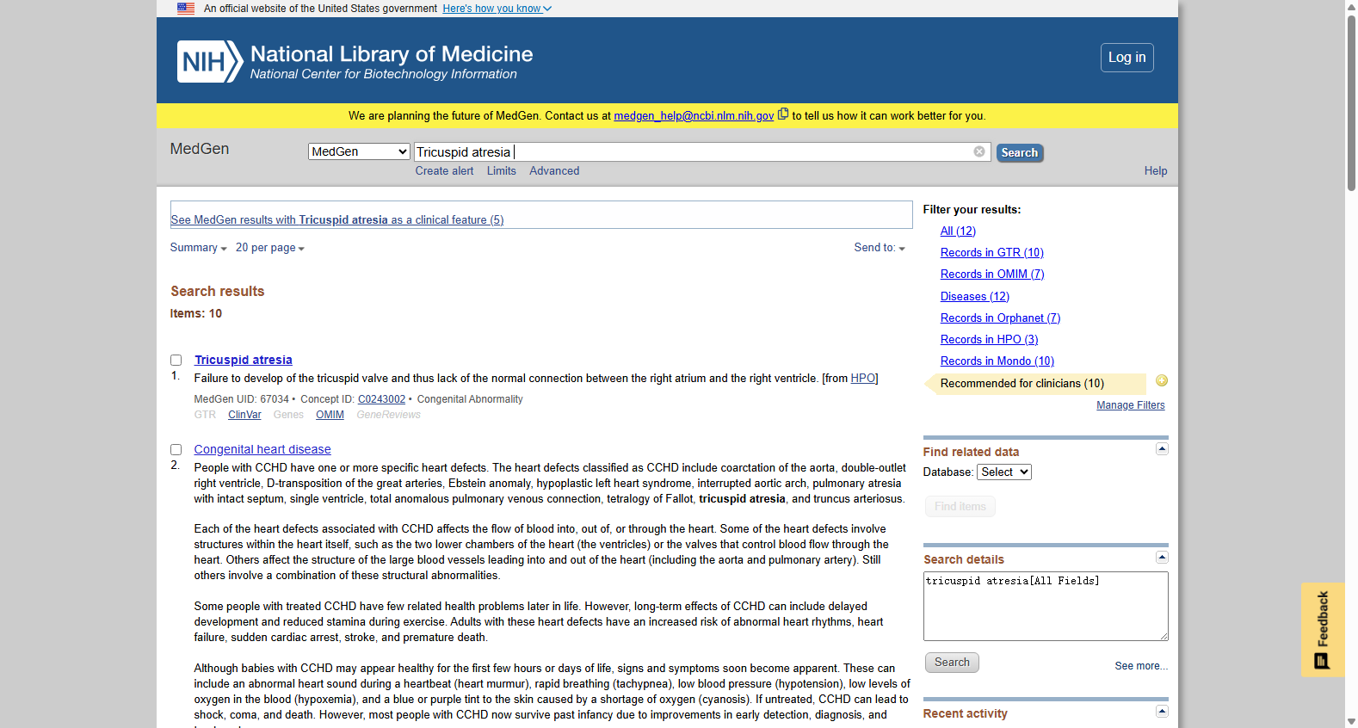This screenshot has height=728, width=1358.
Task: Open the Summary display format dropdown
Action: pos(199,248)
